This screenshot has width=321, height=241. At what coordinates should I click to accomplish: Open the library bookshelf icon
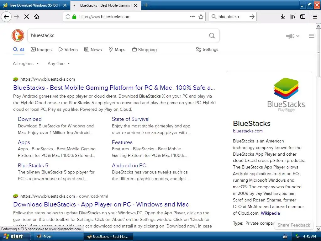coord(293,17)
